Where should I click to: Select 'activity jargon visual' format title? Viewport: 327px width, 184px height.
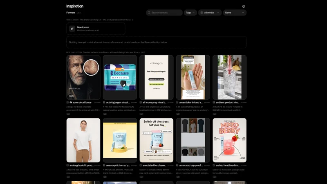[118, 103]
